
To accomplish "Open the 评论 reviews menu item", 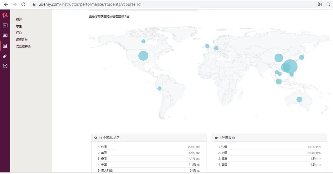I will coord(19,33).
